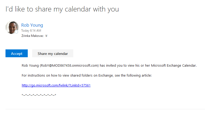
Task: Open Rob Young's profile photo
Action: (x=12, y=27)
